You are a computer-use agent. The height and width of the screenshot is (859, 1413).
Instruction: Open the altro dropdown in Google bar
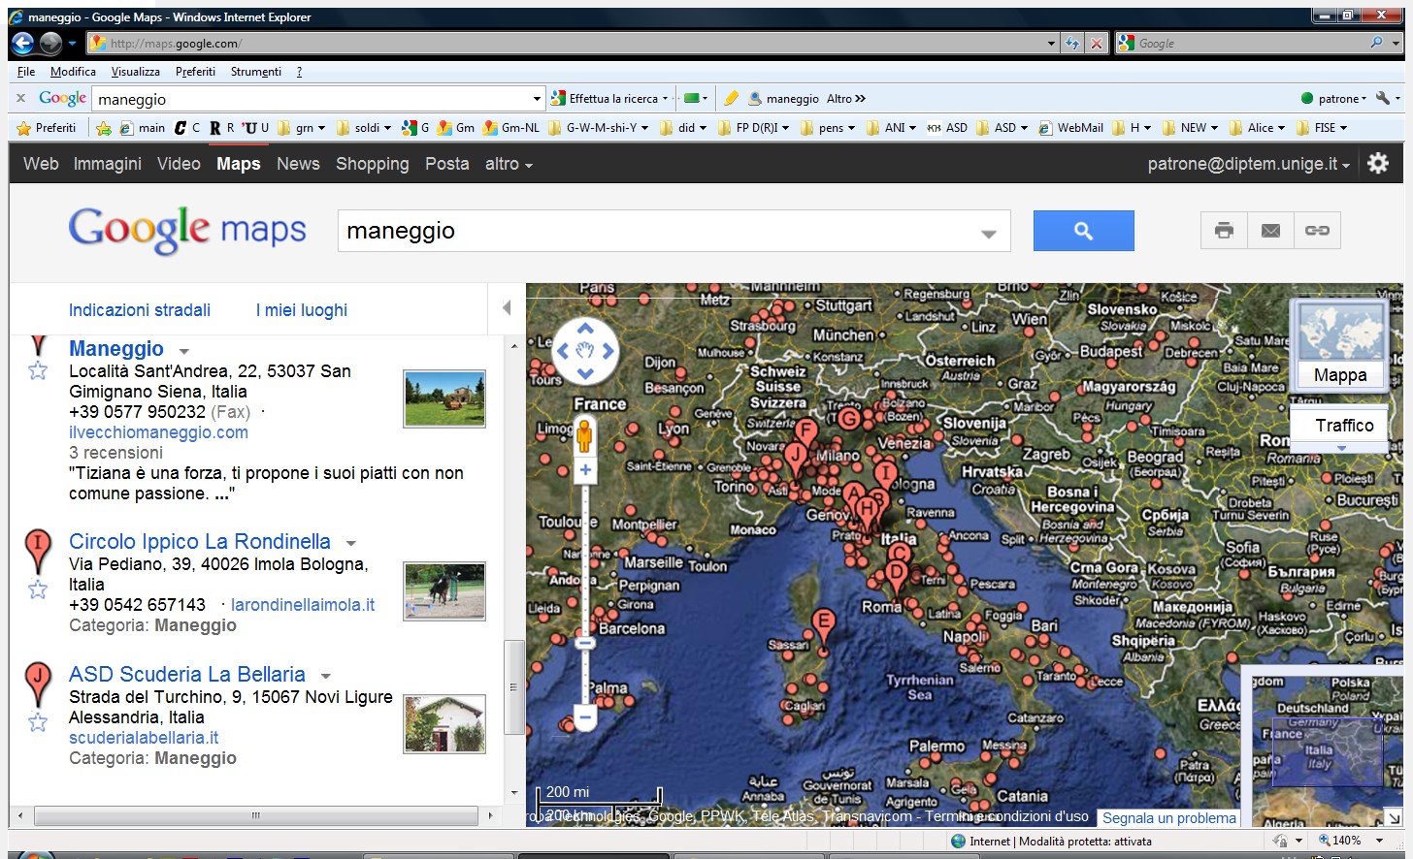509,164
